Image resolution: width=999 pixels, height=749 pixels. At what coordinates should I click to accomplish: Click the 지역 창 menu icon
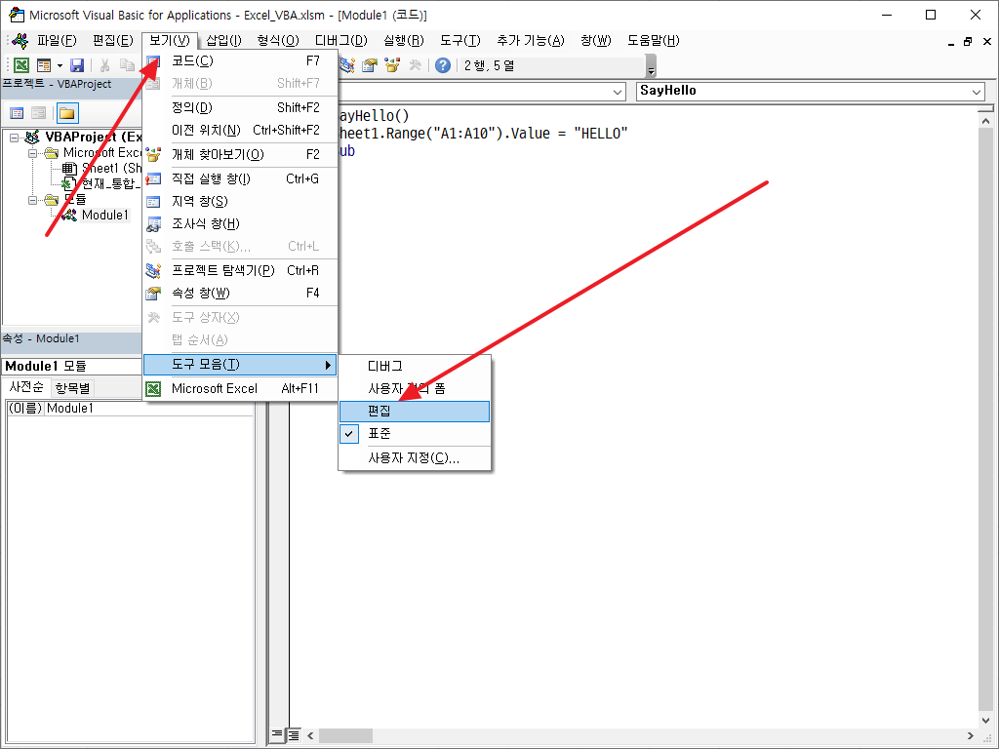tap(153, 202)
